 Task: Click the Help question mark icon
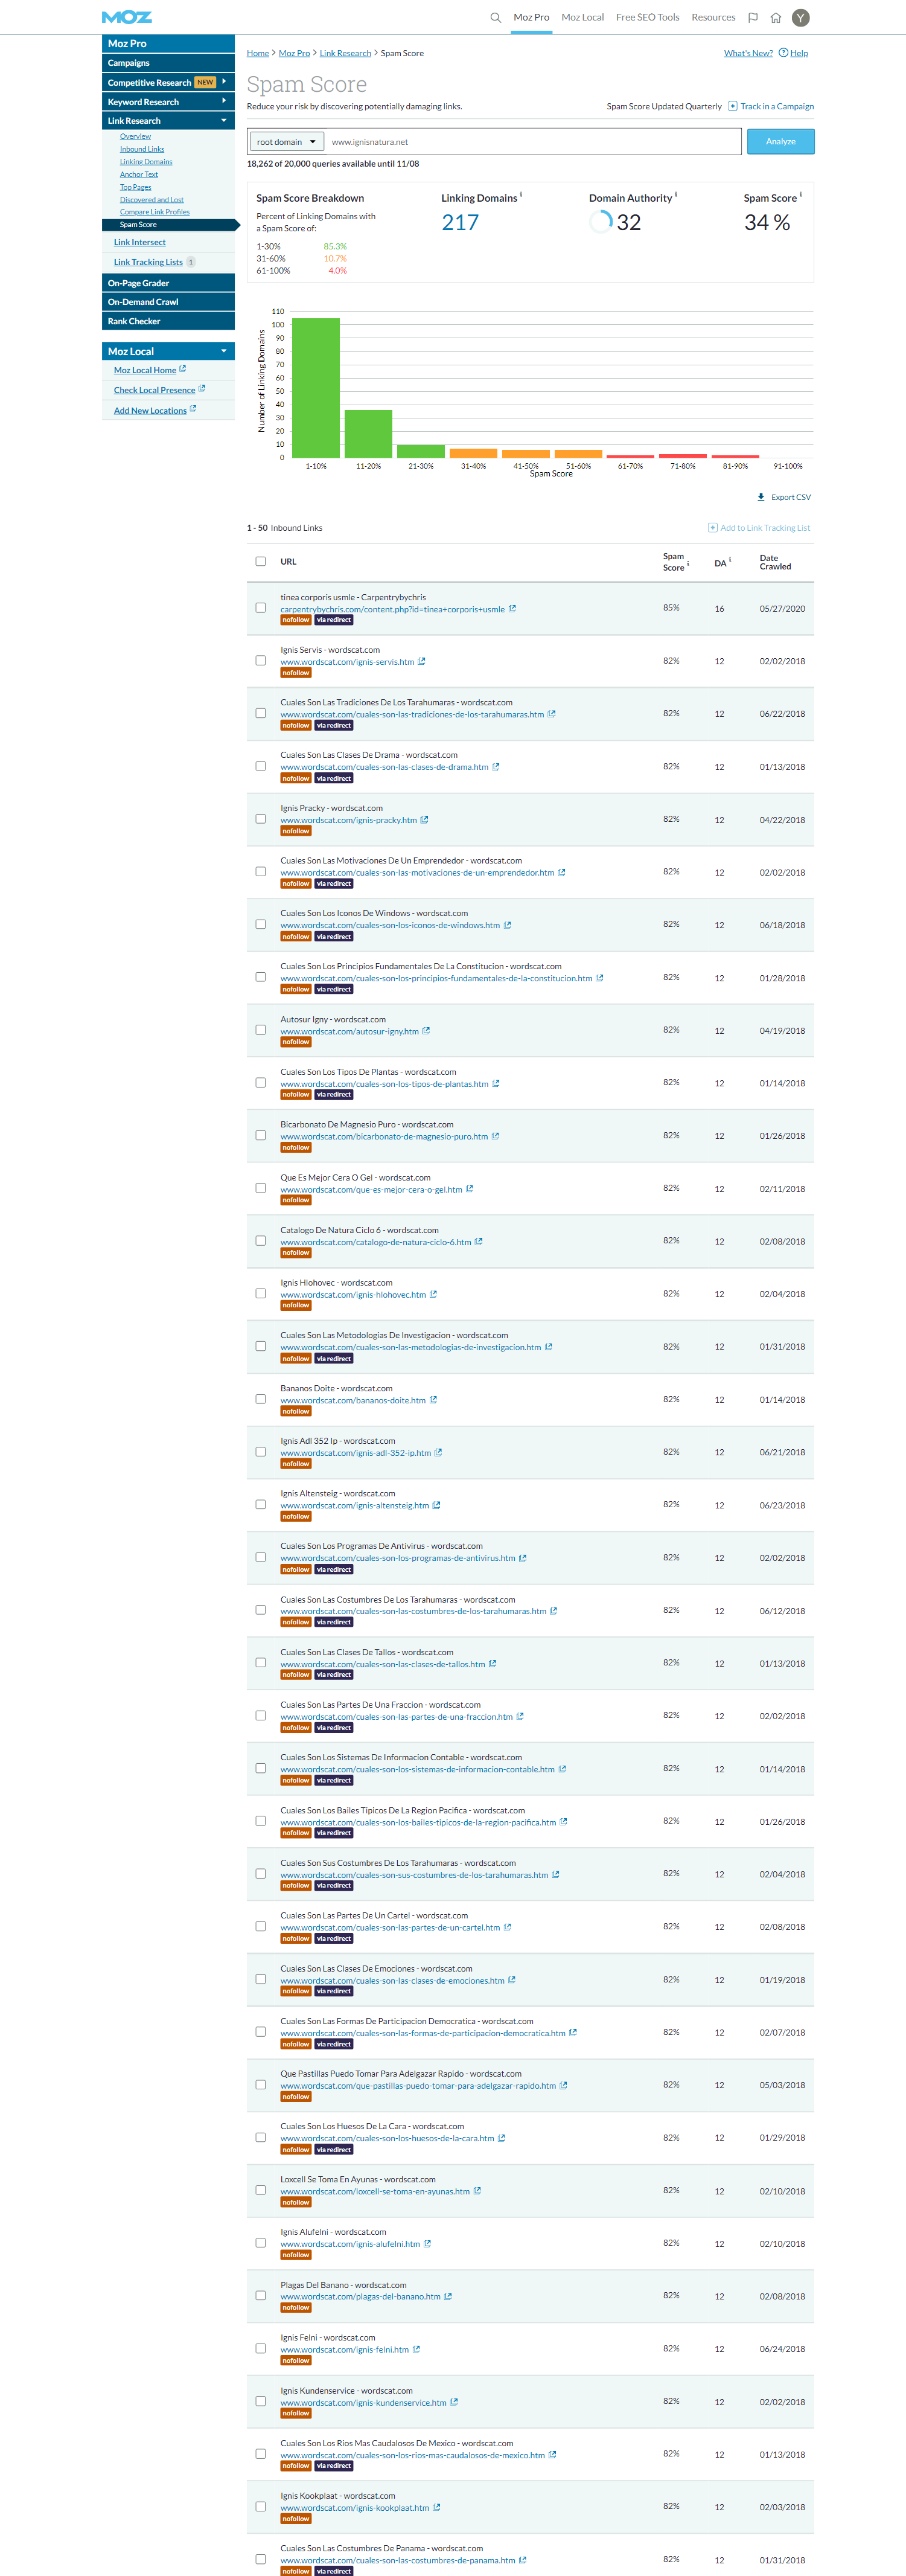783,52
